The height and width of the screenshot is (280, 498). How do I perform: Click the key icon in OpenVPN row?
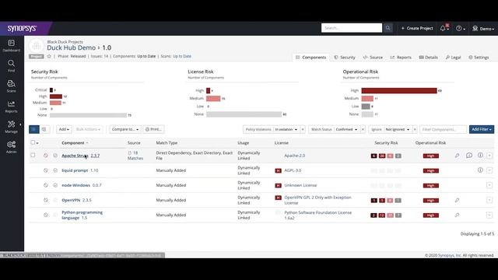click(x=457, y=201)
